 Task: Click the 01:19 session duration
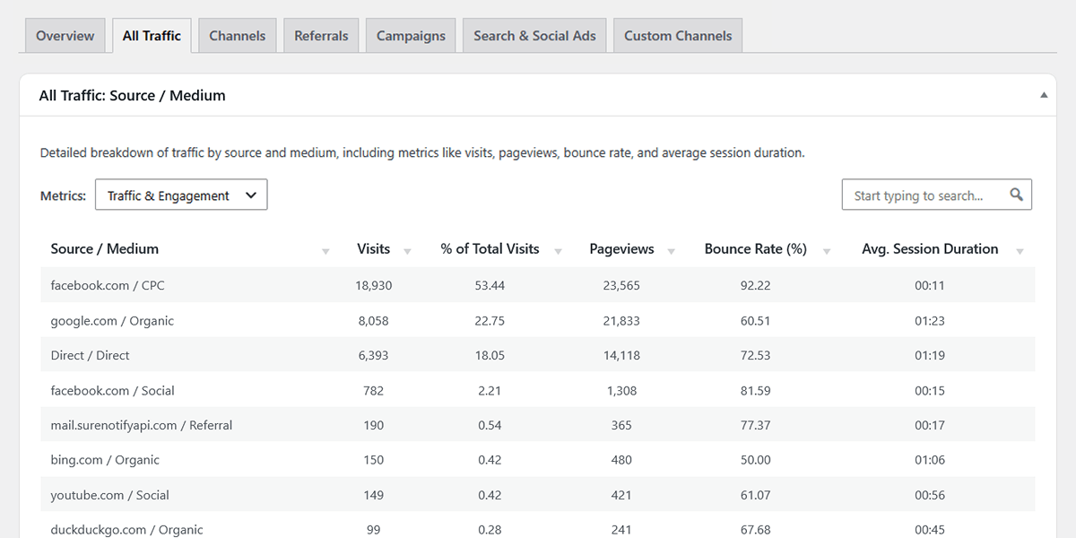(x=930, y=355)
